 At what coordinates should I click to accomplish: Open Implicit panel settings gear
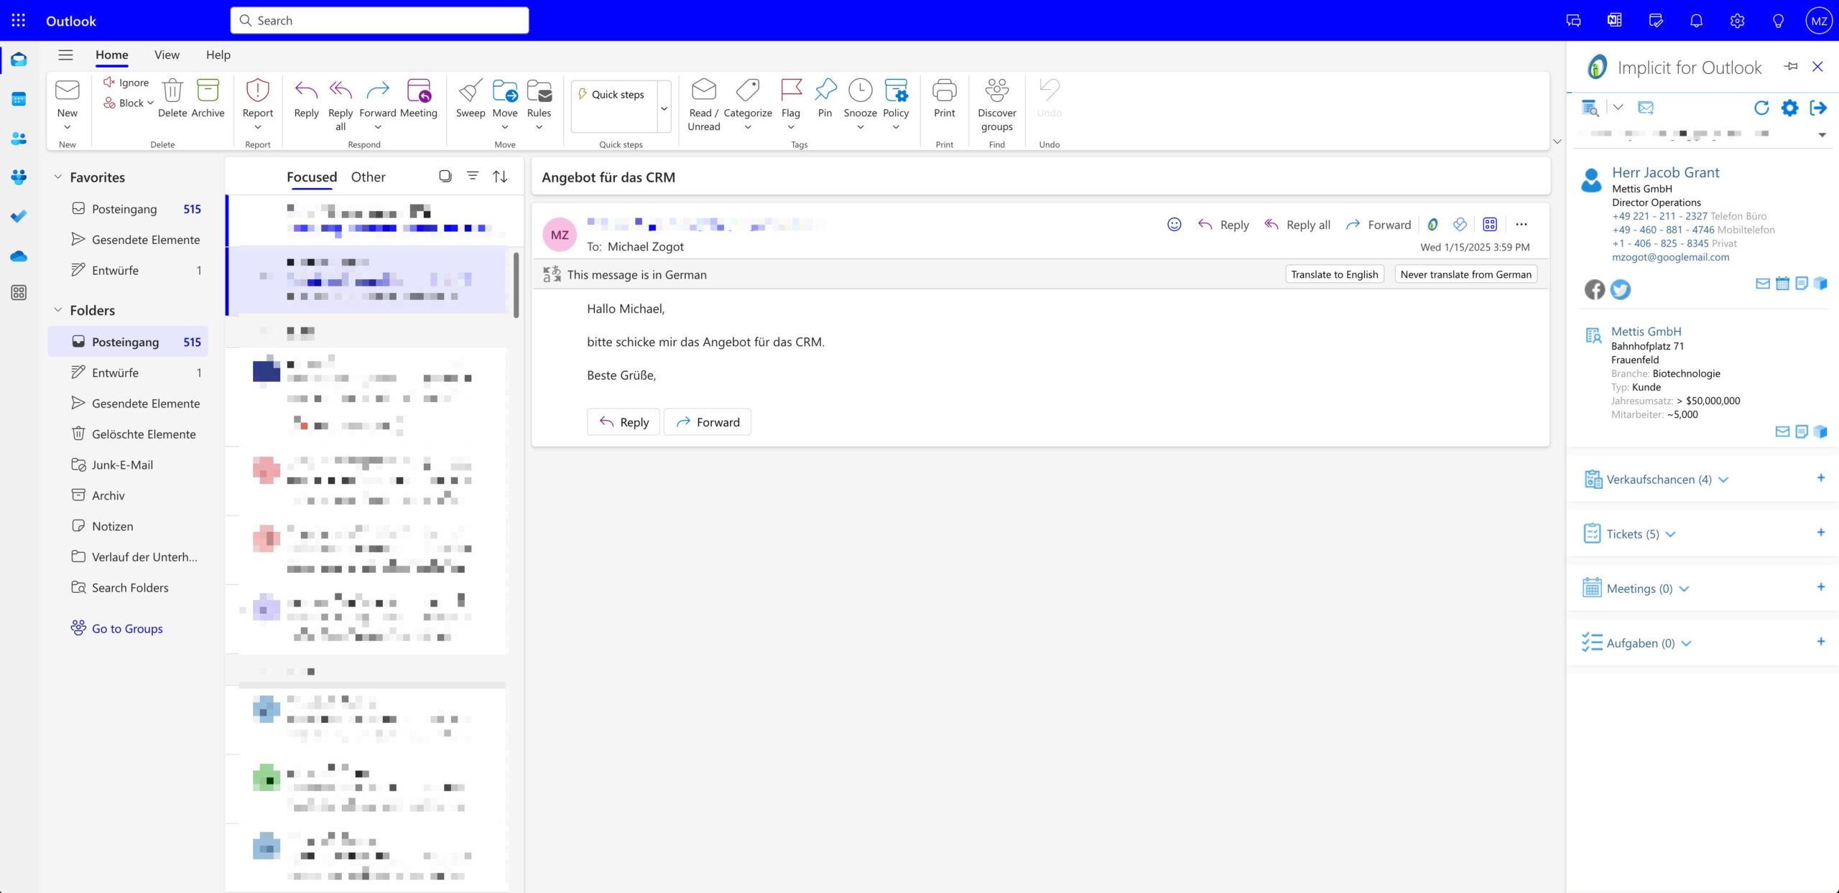pos(1789,108)
